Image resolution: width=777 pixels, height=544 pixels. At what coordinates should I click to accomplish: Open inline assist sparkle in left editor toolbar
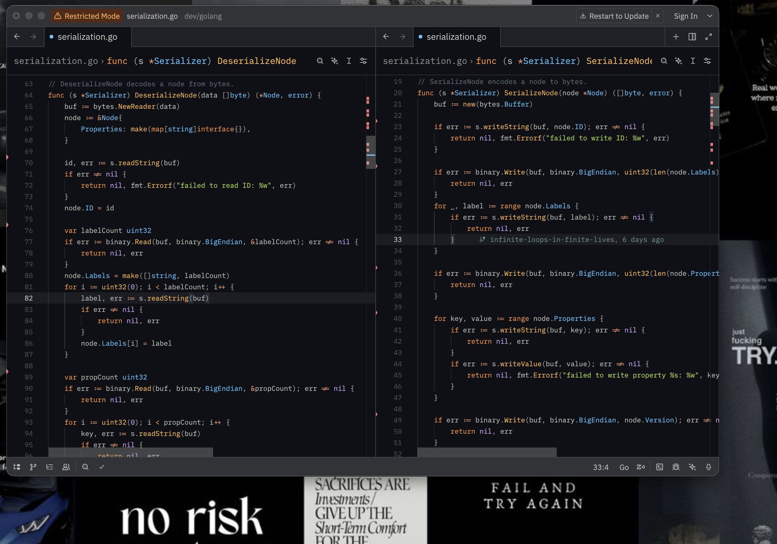click(x=334, y=61)
